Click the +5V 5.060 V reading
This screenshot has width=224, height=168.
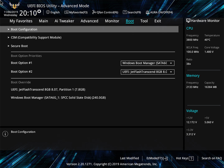click(209, 122)
